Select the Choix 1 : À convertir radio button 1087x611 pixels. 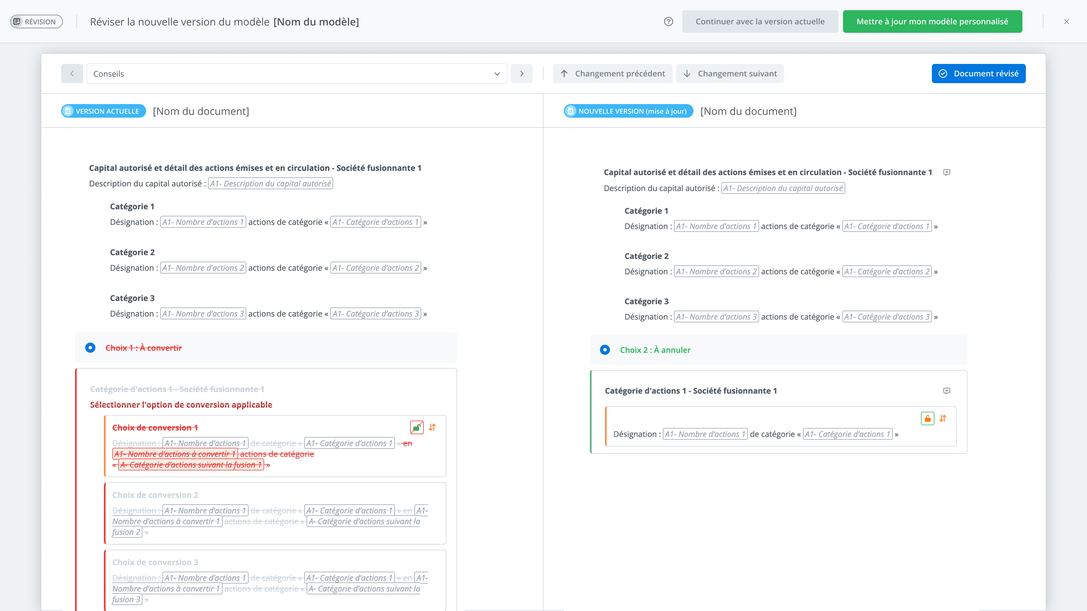(x=90, y=348)
